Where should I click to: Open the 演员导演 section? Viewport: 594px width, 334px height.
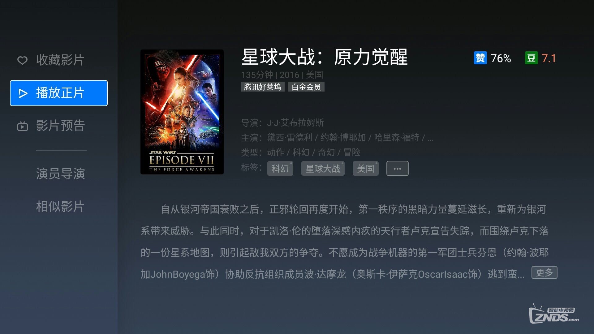click(x=61, y=174)
